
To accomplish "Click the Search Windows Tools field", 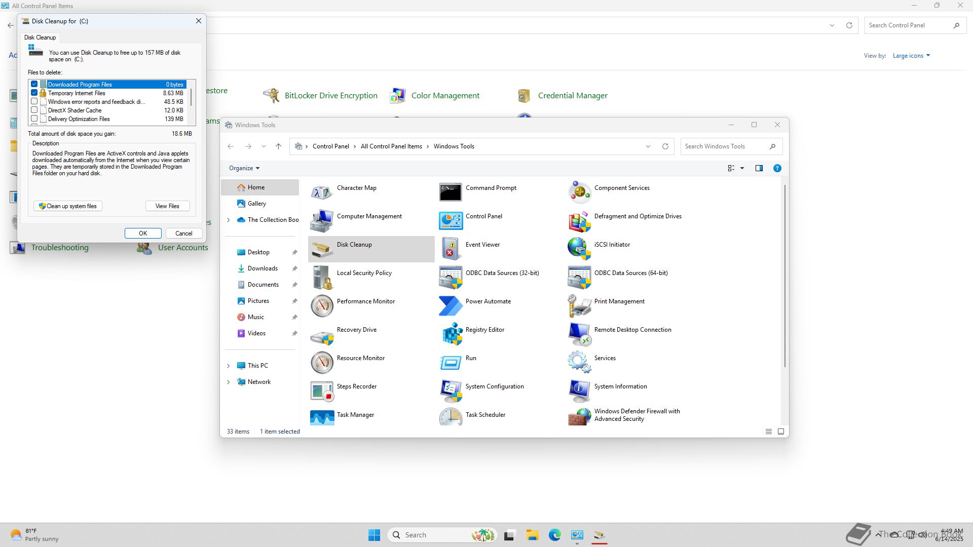I will click(x=725, y=146).
